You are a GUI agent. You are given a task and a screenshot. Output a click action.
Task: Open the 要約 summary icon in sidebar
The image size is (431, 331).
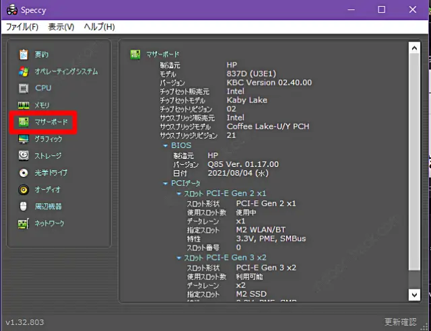24,54
